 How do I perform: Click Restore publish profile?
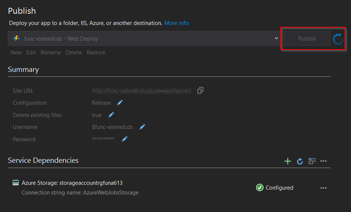[x=96, y=53]
